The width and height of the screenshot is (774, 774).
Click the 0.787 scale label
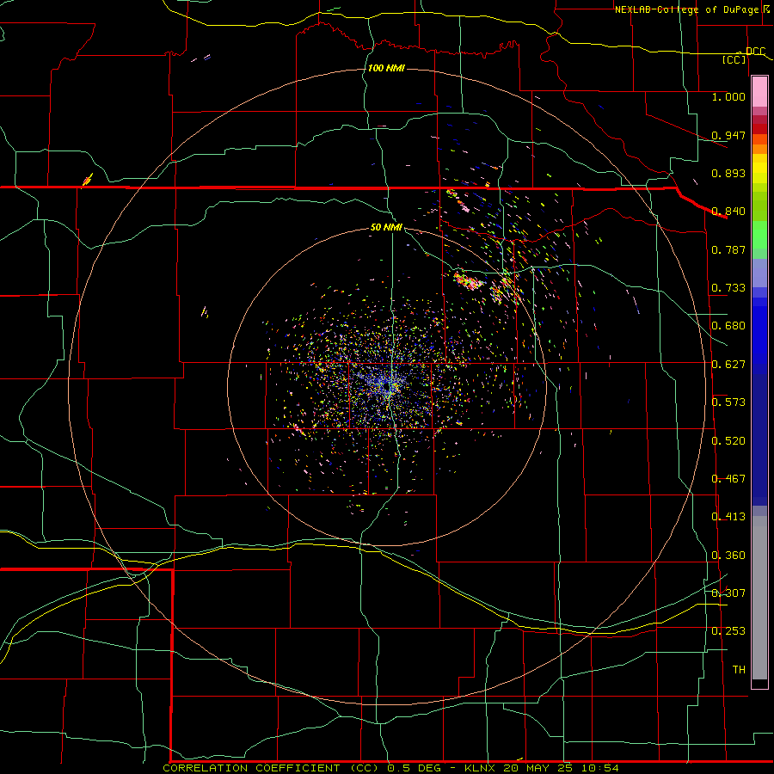coord(728,249)
